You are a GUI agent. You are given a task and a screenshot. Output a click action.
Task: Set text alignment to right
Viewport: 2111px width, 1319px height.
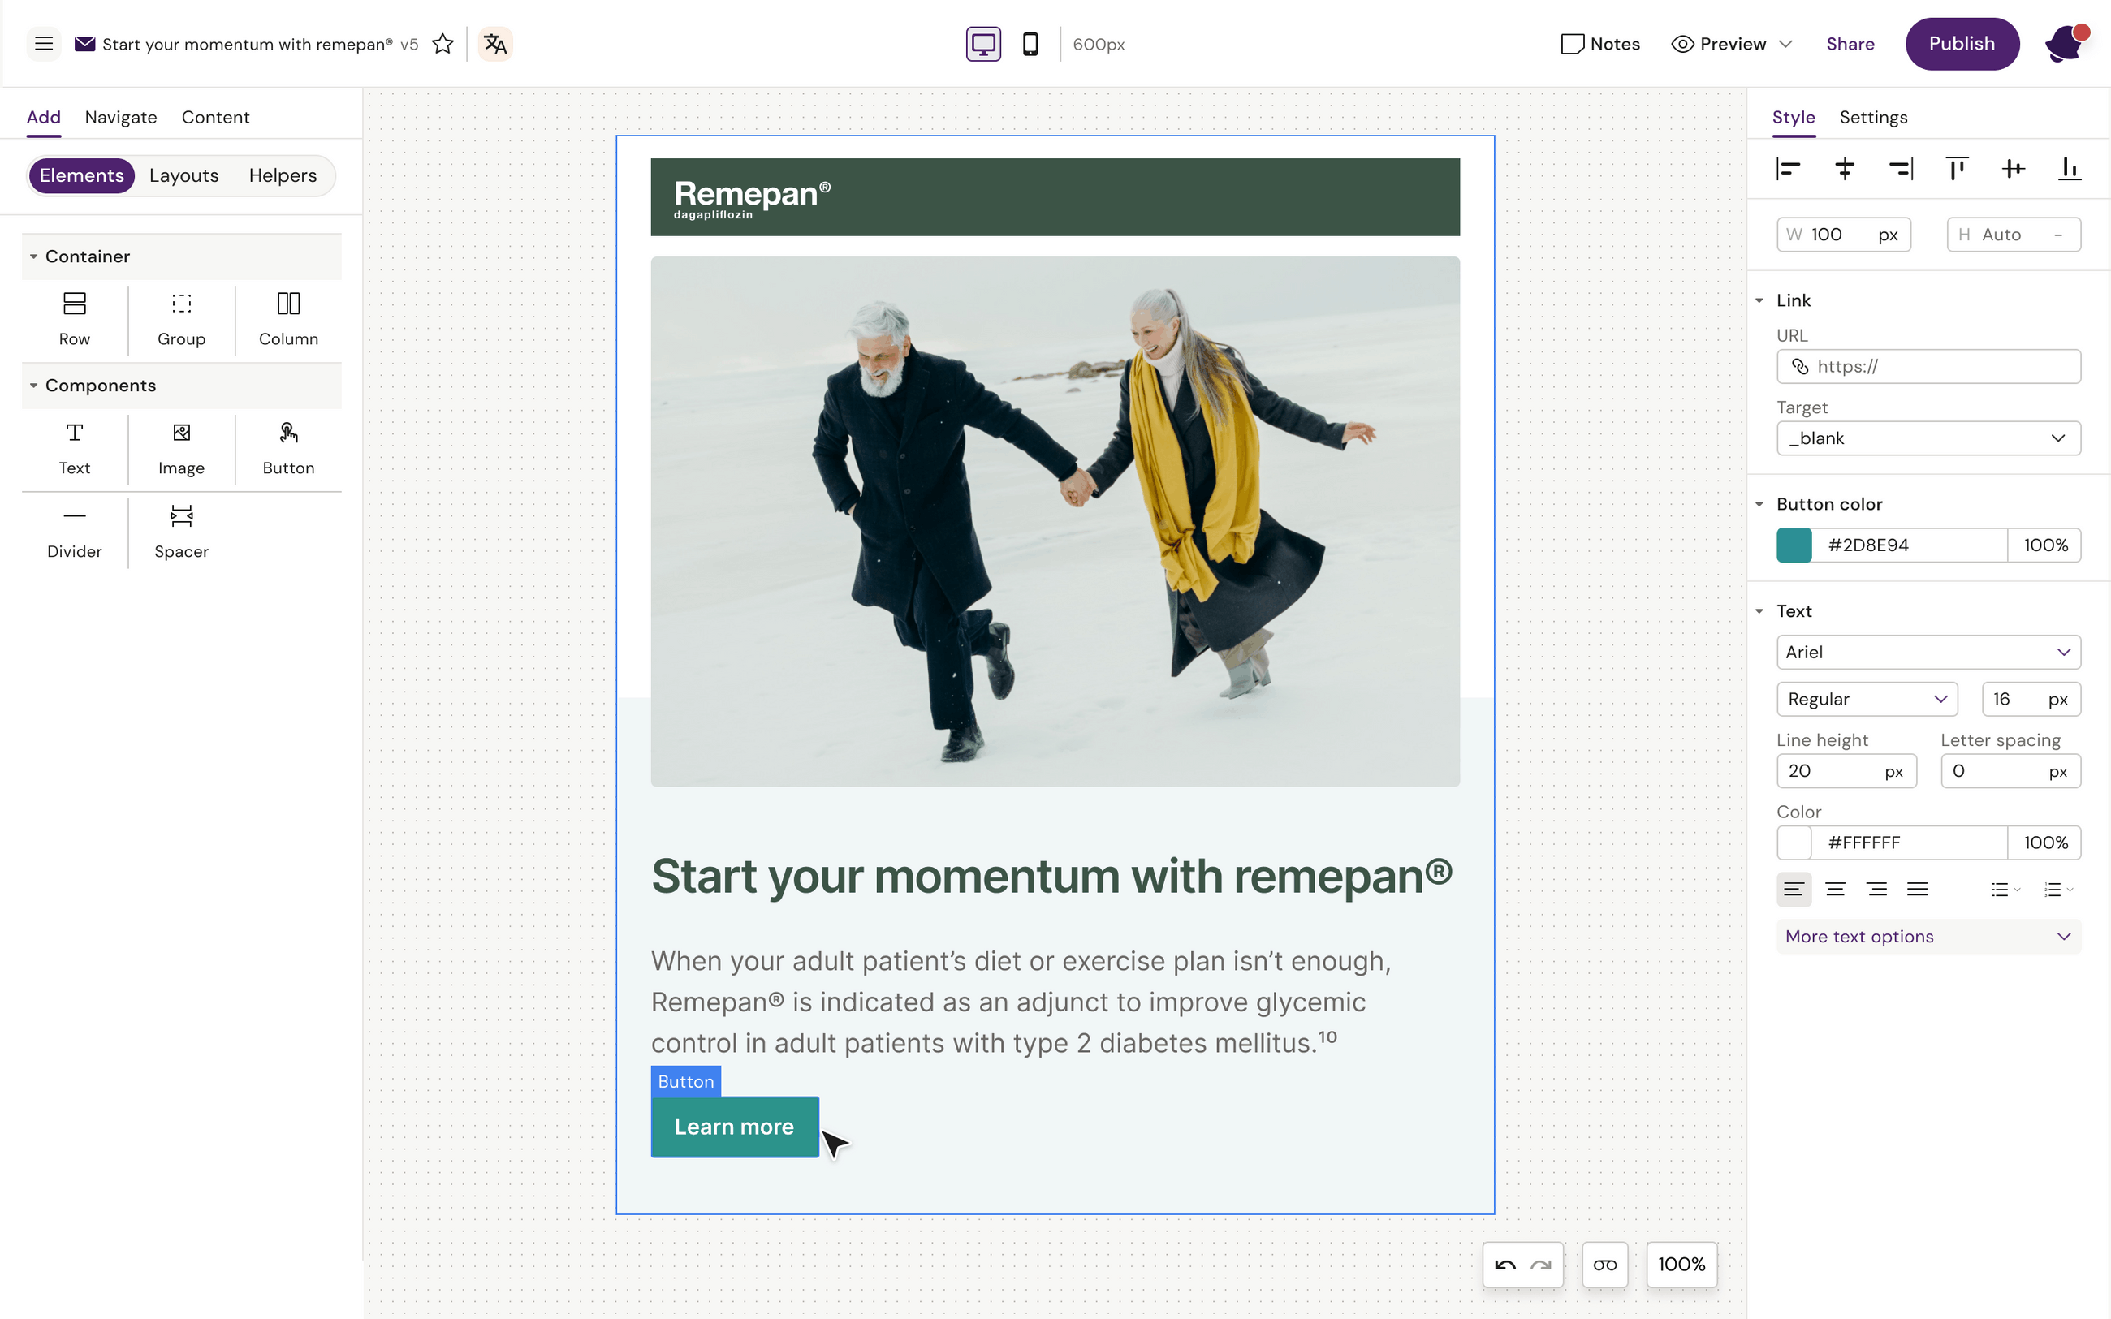point(1876,889)
